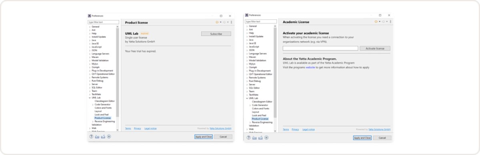
Task: Collapse UML Lab node in Academic License window tree
Action: point(247,98)
